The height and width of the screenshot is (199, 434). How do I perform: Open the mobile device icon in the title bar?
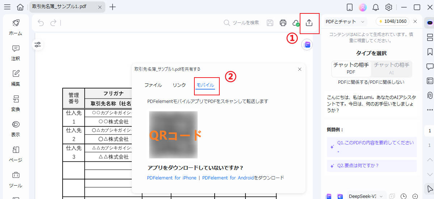tap(350, 7)
